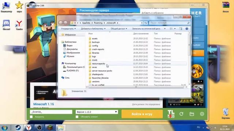Toggle the Аккаунты checkbox

[31, 117]
